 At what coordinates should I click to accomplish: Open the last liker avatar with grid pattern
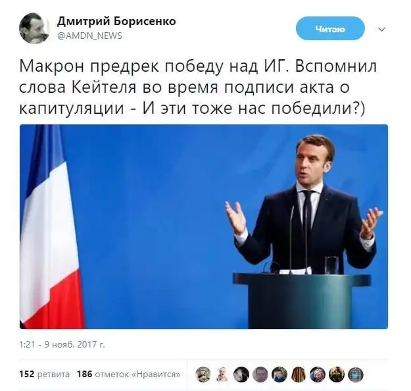356,374
